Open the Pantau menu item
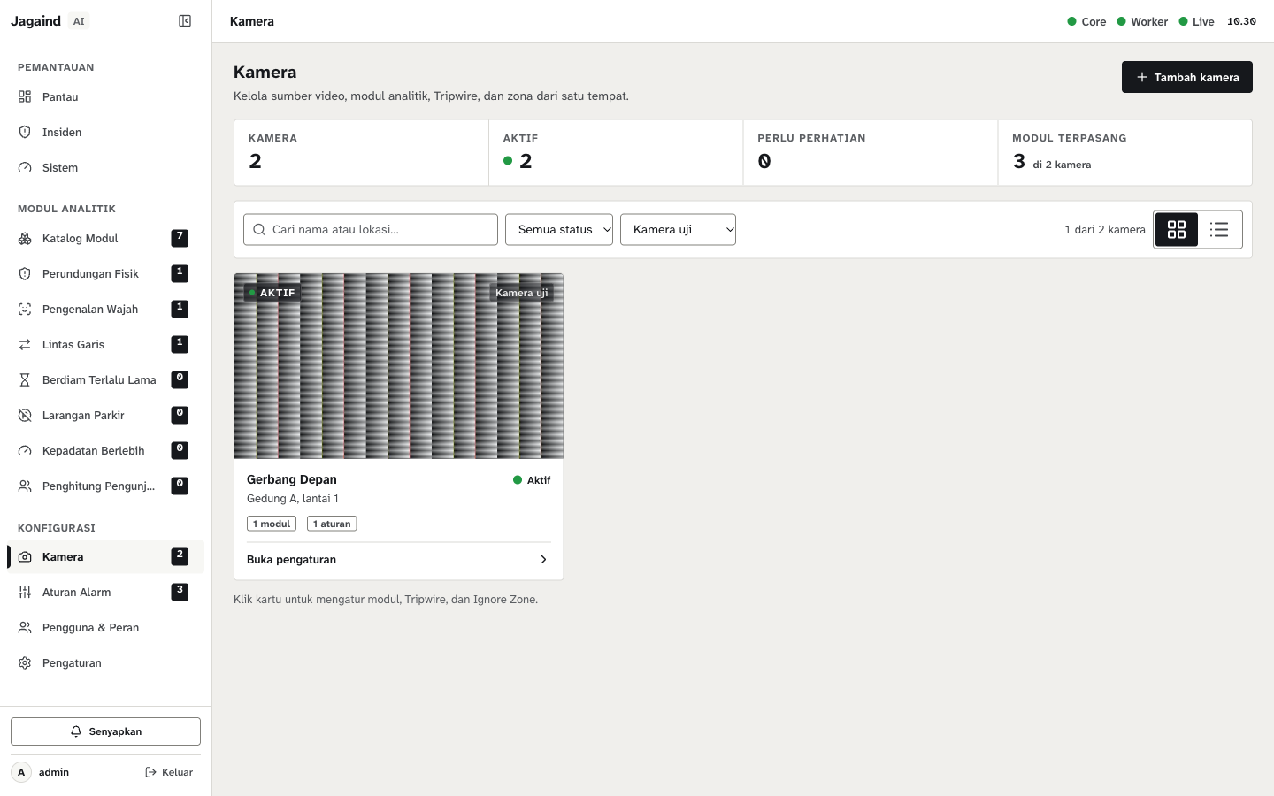1274x796 pixels. tap(105, 96)
